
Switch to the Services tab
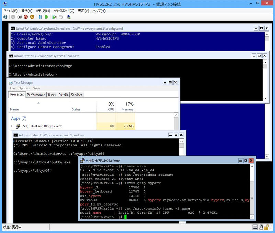77,95
